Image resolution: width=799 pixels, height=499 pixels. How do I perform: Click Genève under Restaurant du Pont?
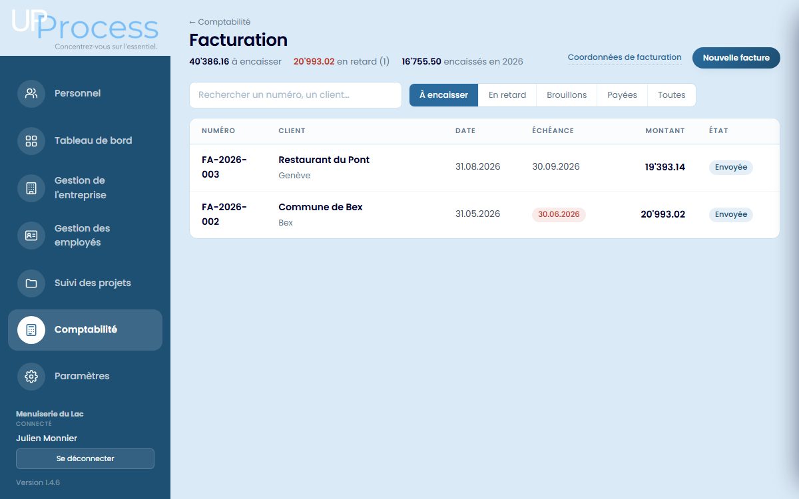point(294,176)
